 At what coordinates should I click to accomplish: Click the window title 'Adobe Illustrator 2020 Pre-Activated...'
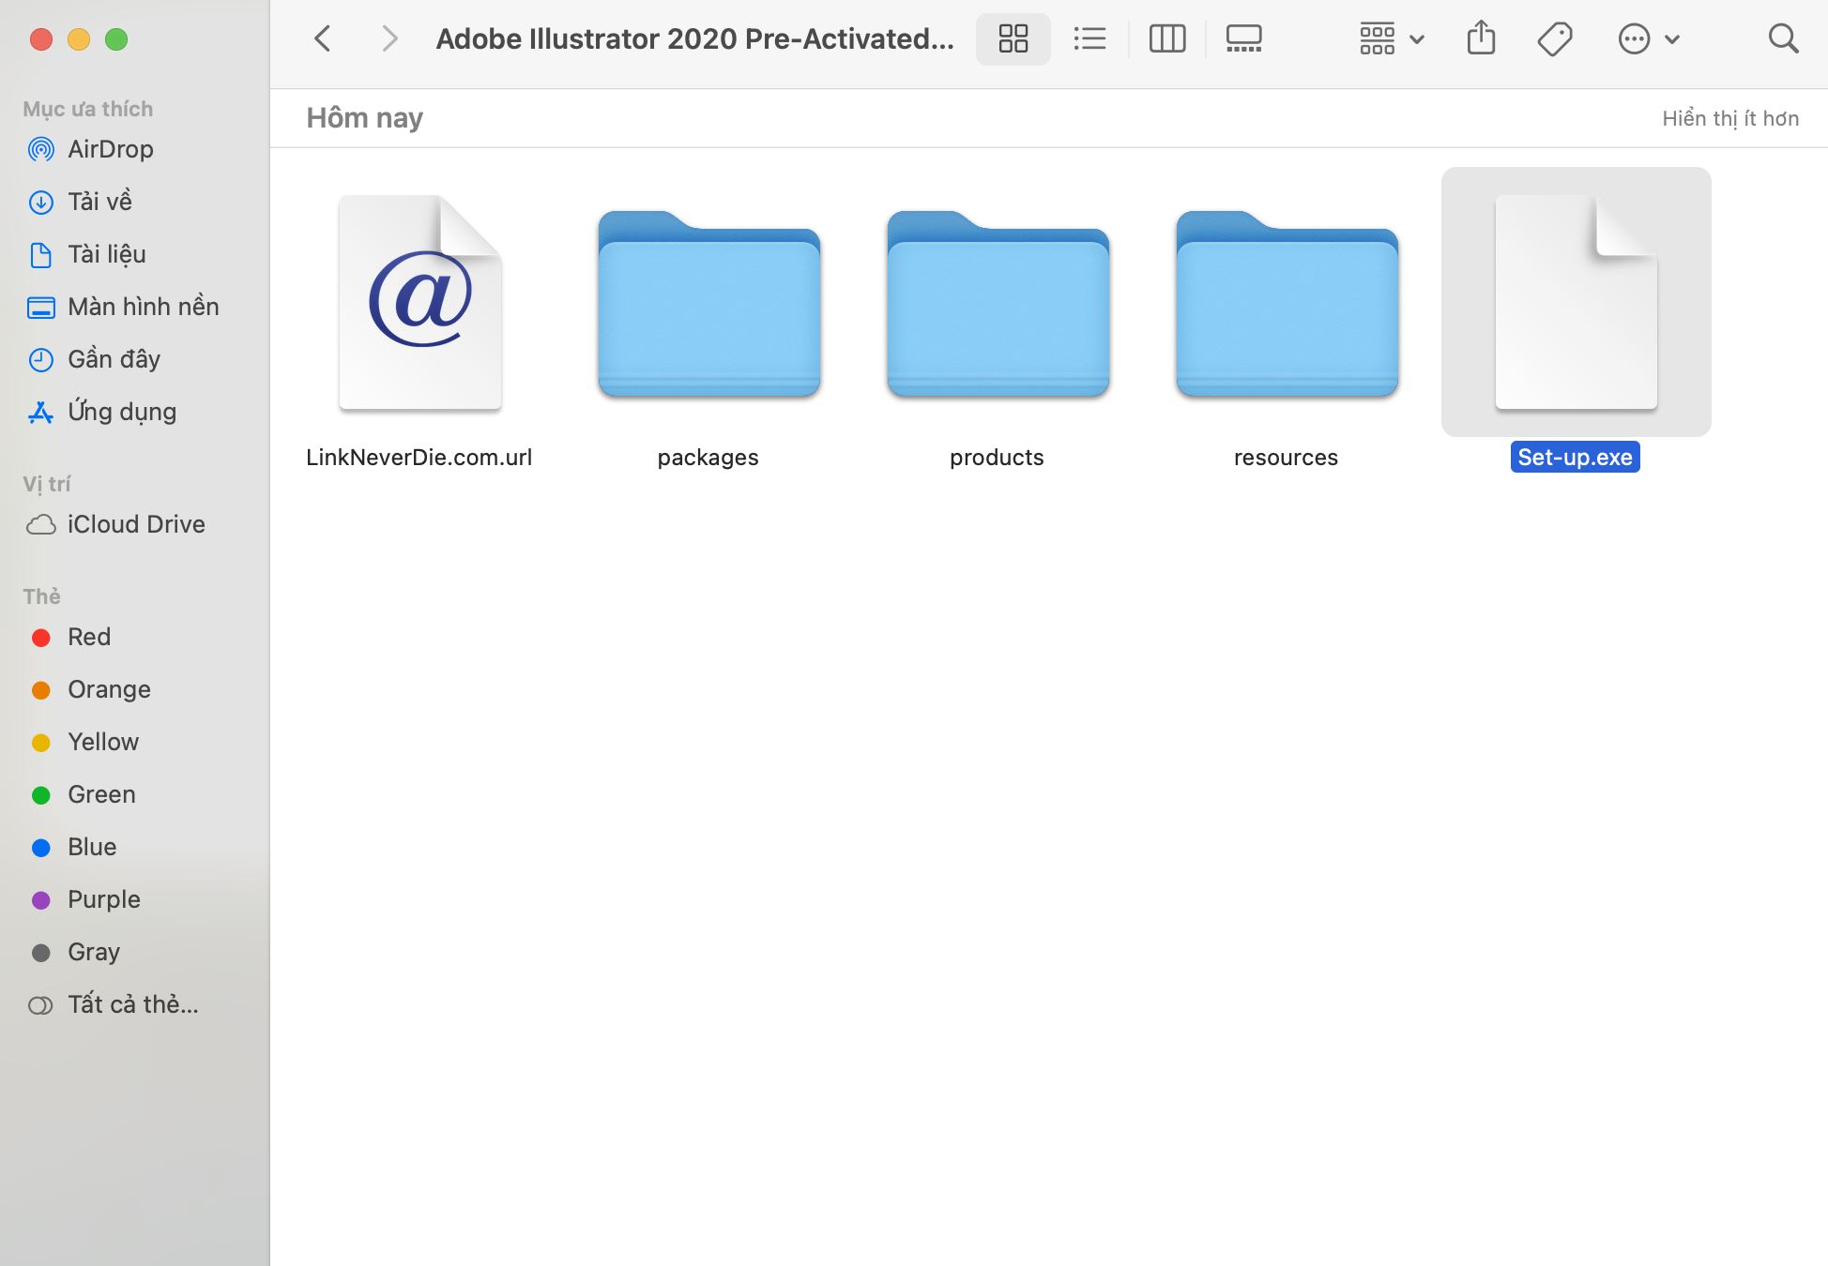(x=694, y=39)
